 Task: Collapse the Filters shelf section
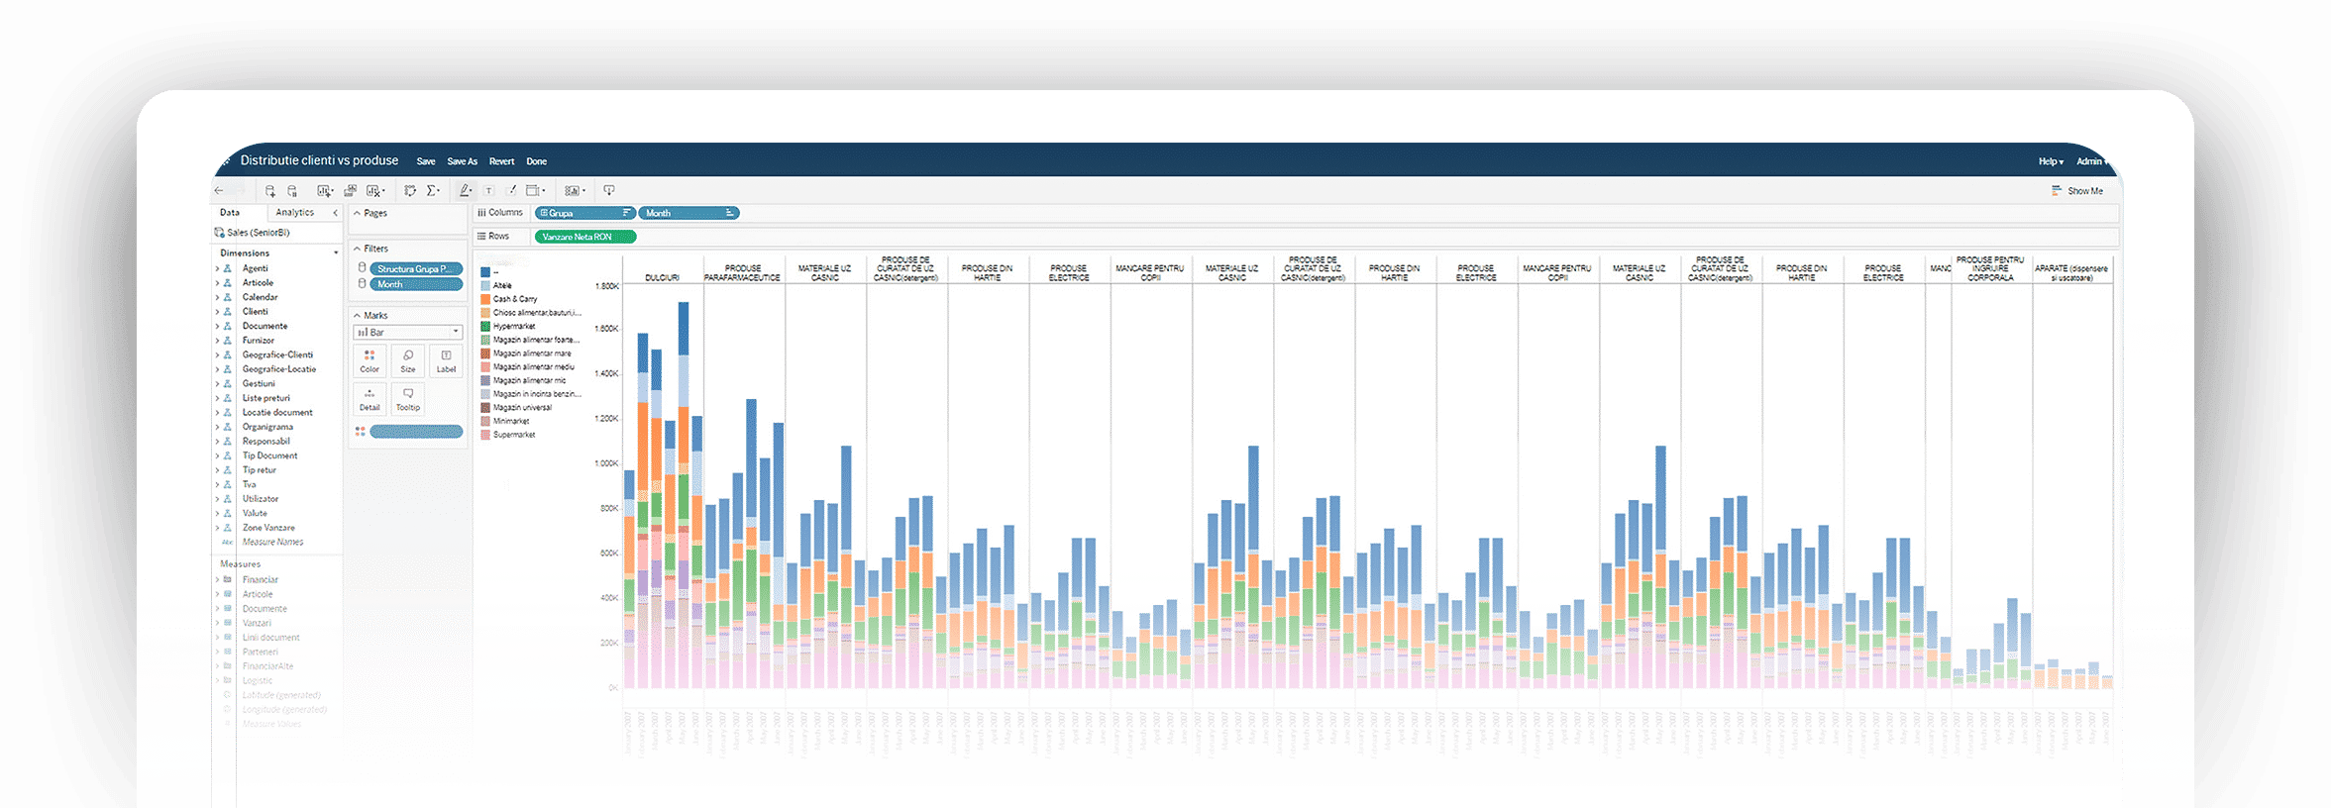pos(358,249)
